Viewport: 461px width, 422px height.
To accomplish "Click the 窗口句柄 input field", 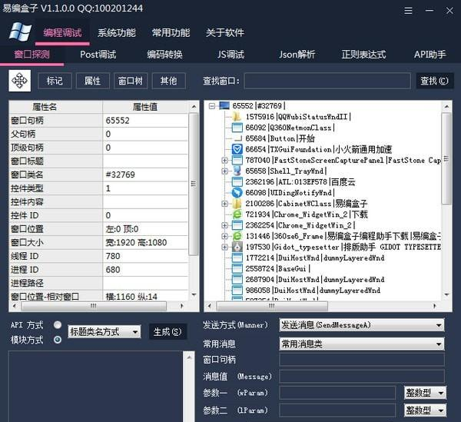I will point(362,360).
